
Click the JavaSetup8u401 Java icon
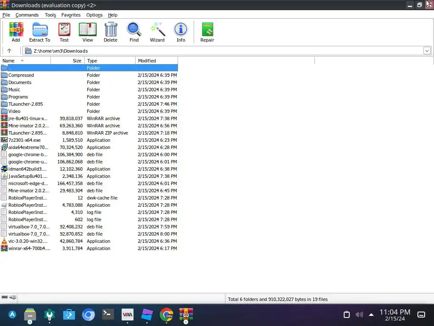click(x=4, y=176)
